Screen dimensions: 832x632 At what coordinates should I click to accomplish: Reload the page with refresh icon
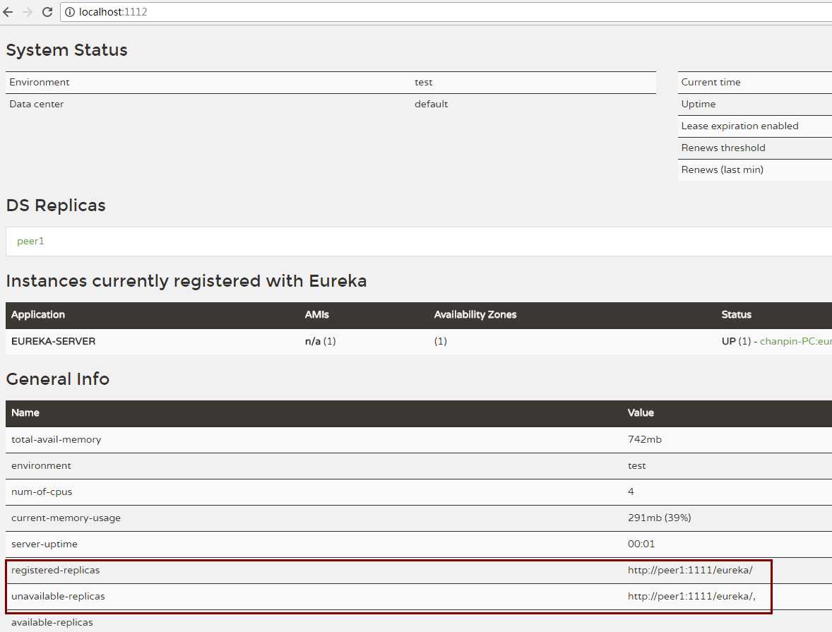coord(47,12)
